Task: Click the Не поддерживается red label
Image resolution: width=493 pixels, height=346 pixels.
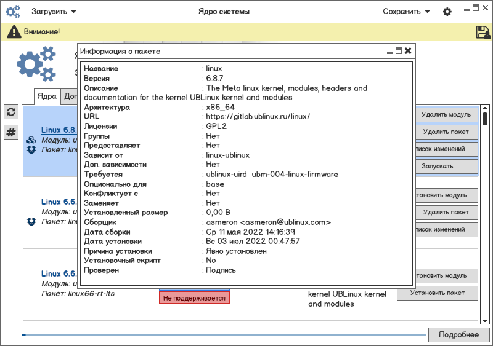Action: pos(194,298)
